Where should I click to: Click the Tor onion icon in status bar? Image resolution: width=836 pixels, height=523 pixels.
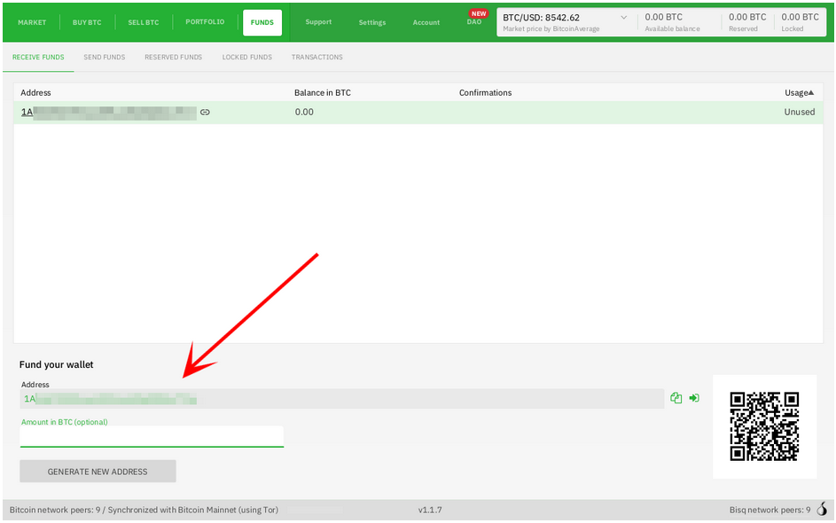coord(822,510)
